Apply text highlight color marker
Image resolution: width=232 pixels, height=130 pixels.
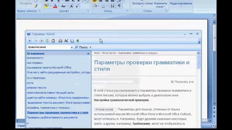coord(46,6)
